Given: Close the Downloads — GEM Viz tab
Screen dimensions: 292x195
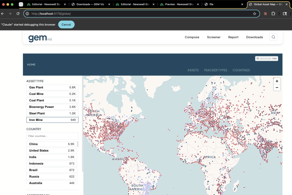Looking at the screenshot, I should pyautogui.click(x=109, y=4).
